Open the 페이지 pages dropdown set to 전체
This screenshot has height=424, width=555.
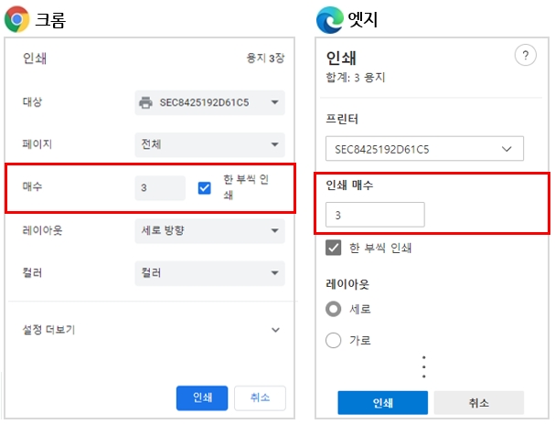pos(209,144)
